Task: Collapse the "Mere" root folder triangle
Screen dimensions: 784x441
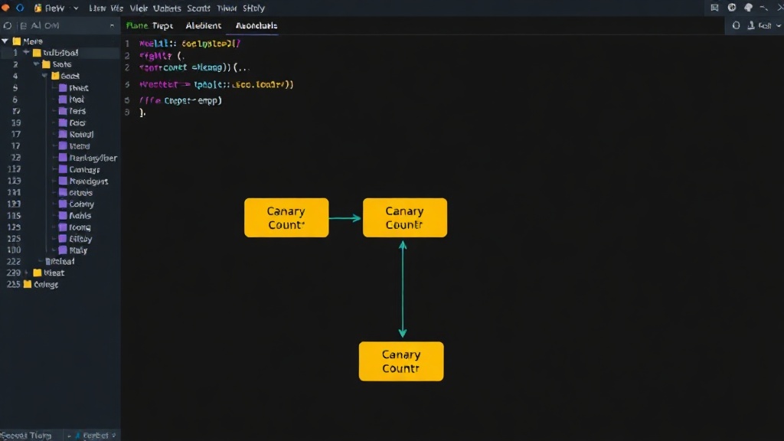Action: (x=5, y=41)
